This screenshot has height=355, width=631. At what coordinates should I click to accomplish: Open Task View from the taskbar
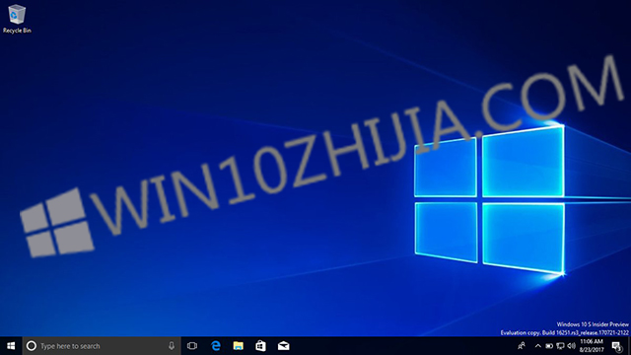click(x=192, y=346)
